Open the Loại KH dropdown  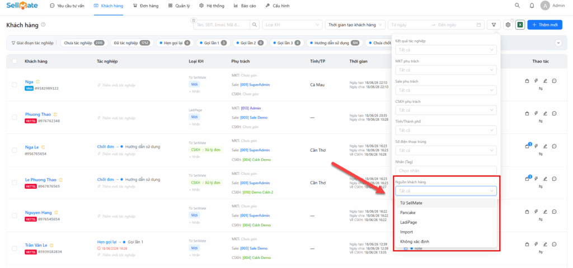click(292, 25)
